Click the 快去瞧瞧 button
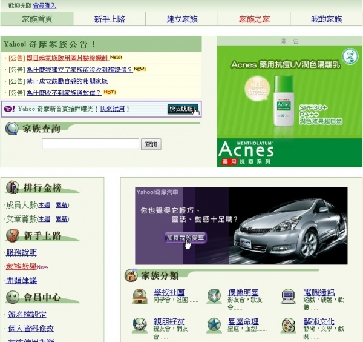 [x=183, y=109]
